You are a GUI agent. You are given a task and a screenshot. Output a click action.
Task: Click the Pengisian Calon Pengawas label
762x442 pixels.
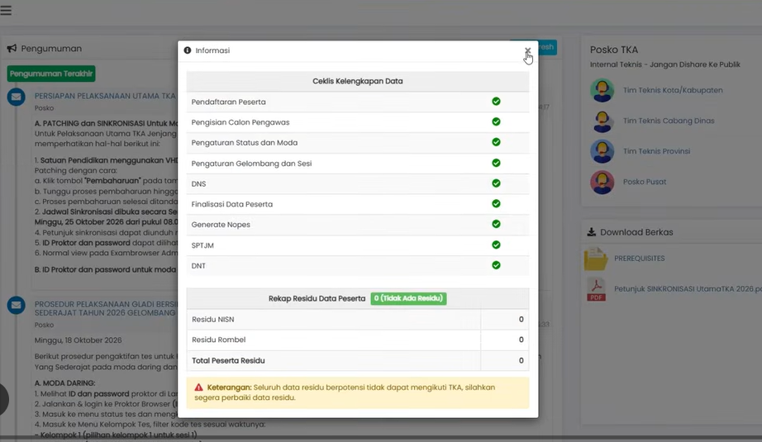point(240,122)
